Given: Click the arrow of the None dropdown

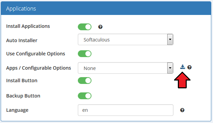Looking at the screenshot, I should 170,68.
